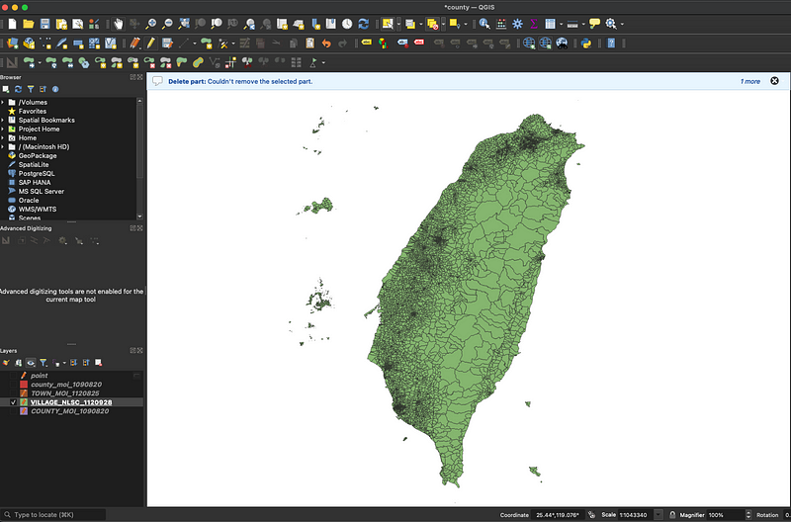Click the Undo arrow icon
The height and width of the screenshot is (522, 791).
click(x=325, y=43)
